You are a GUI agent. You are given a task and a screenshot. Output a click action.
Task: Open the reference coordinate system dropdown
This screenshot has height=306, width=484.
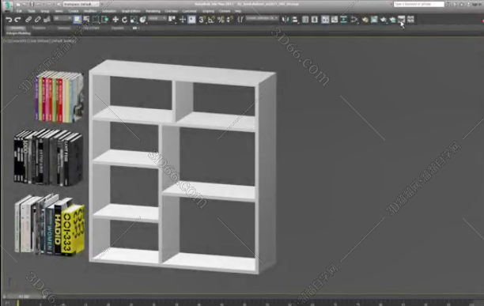(x=157, y=19)
